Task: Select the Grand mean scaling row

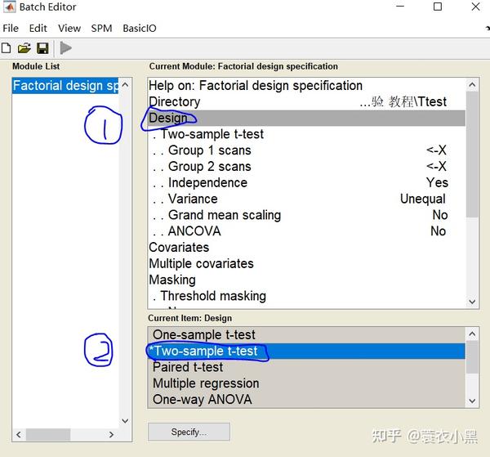Action: tap(306, 215)
